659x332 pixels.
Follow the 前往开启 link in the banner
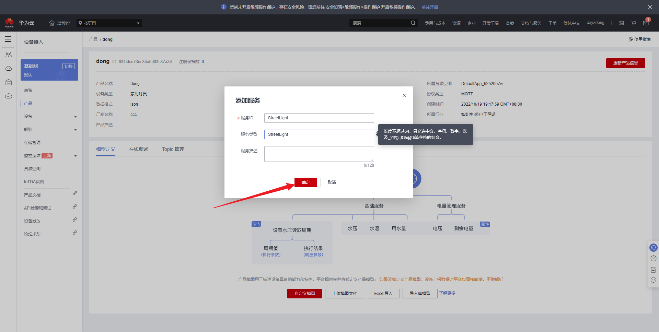(430, 7)
